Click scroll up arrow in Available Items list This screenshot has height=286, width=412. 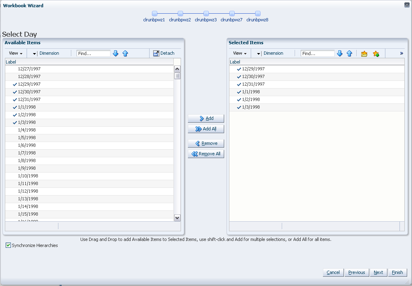[x=177, y=69]
